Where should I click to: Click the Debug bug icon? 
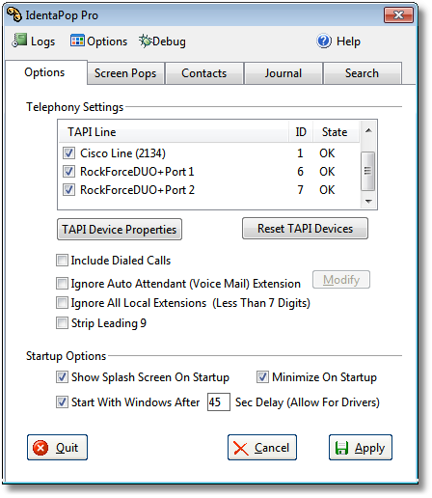[145, 41]
